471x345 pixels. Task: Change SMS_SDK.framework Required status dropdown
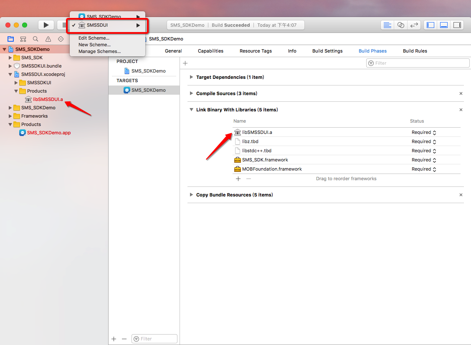click(x=424, y=160)
